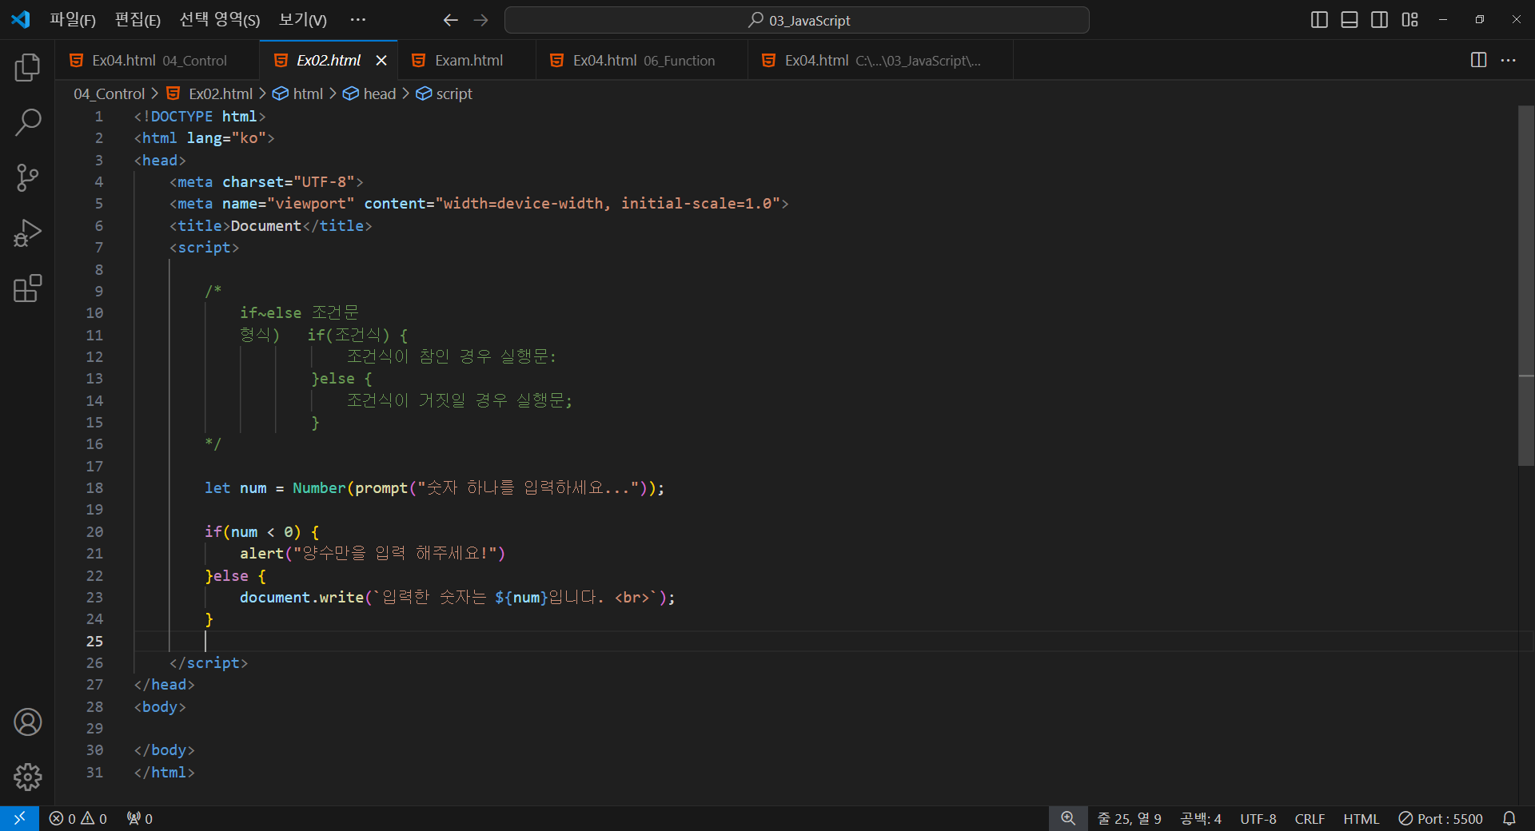The image size is (1535, 831).
Task: Open the Accounts menu icon
Action: (x=27, y=722)
